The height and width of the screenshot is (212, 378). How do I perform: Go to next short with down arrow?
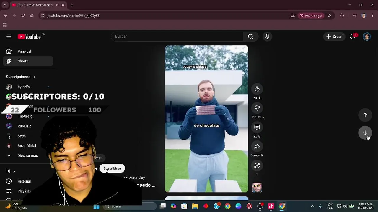click(365, 133)
